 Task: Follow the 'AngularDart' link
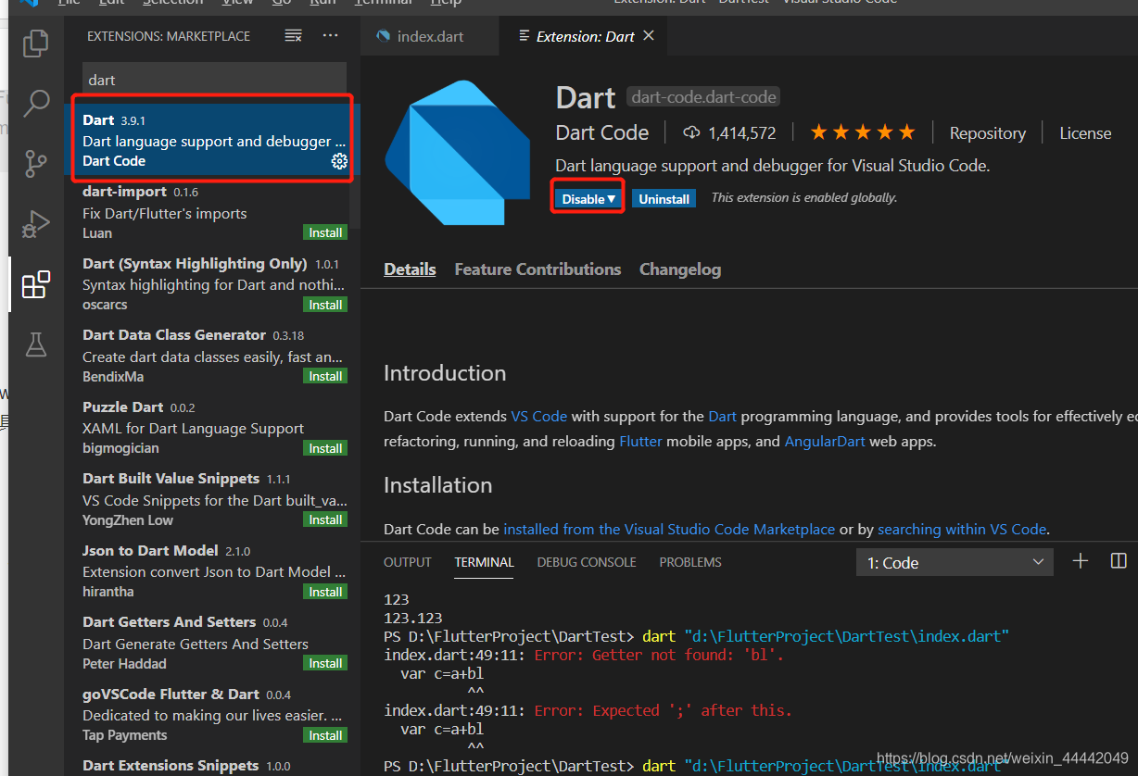(825, 442)
